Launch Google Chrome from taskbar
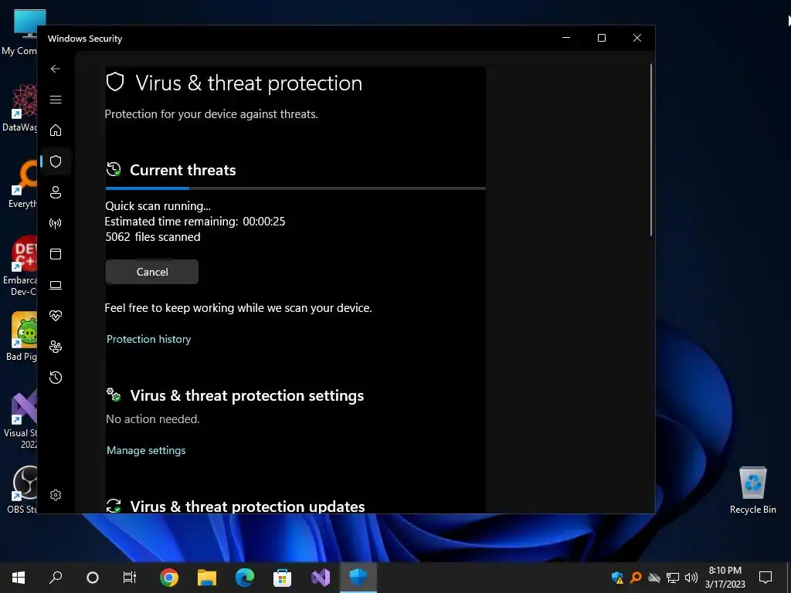 pos(169,577)
